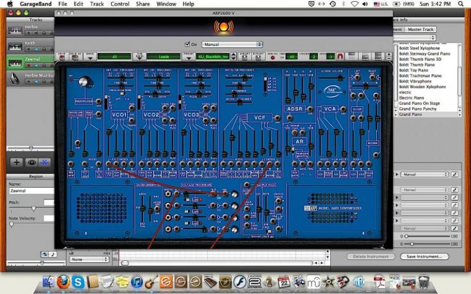Click the VCA module label
The width and height of the screenshot is (471, 294).
point(330,109)
